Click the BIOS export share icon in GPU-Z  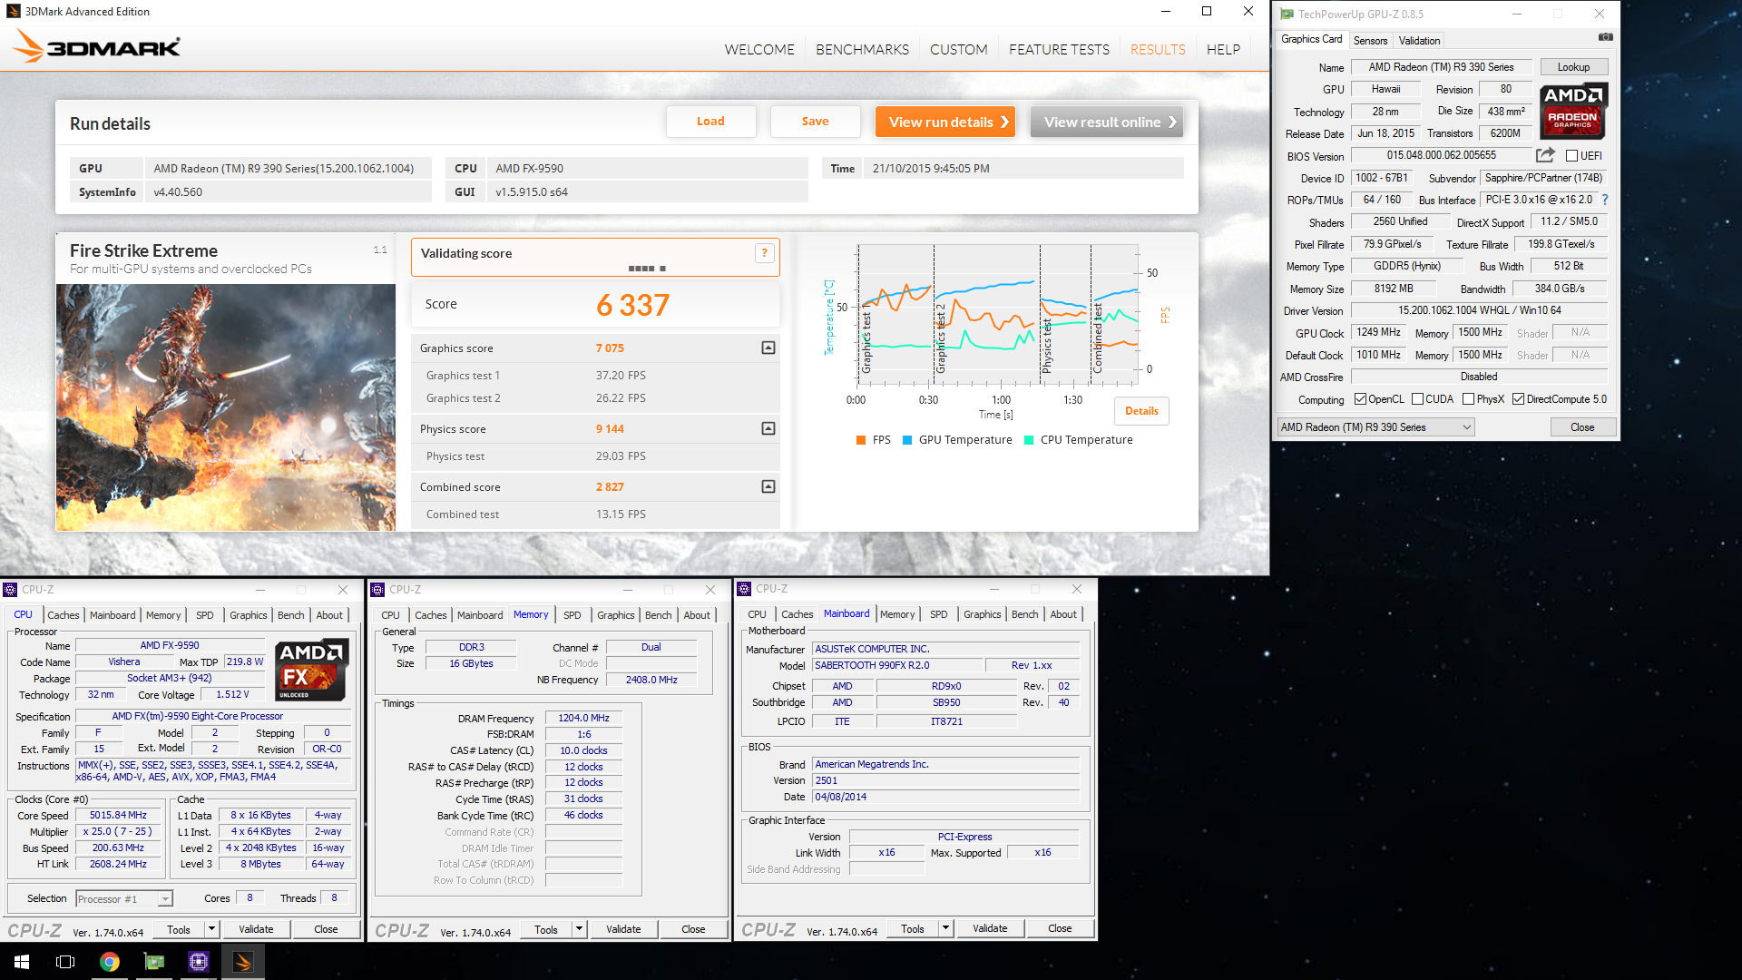pos(1545,155)
